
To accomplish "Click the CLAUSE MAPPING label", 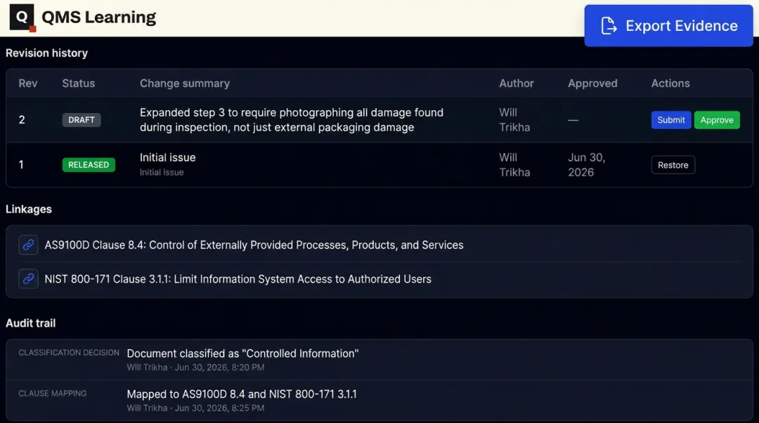I will click(x=52, y=394).
